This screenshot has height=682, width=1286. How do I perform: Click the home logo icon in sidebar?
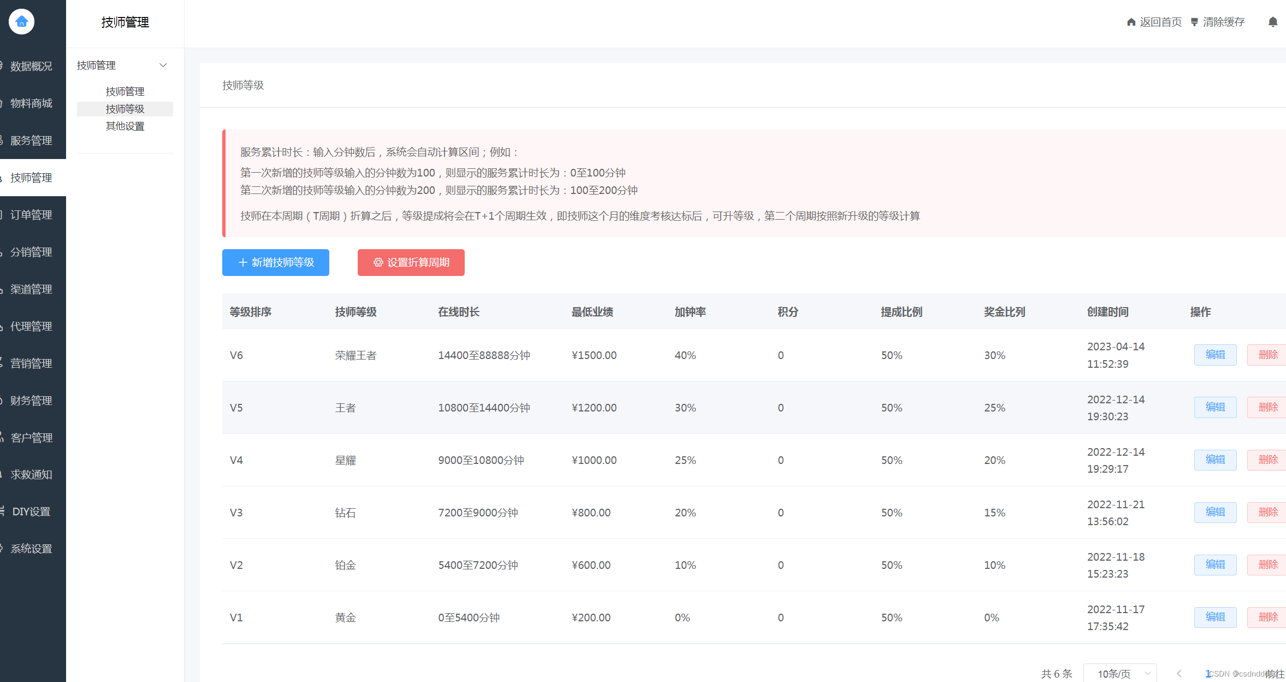pyautogui.click(x=21, y=22)
